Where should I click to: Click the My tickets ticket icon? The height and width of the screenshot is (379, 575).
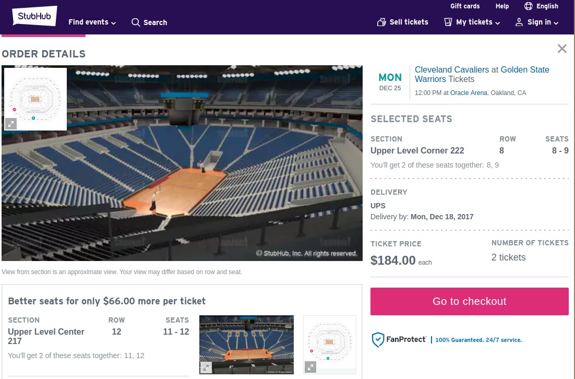(448, 22)
